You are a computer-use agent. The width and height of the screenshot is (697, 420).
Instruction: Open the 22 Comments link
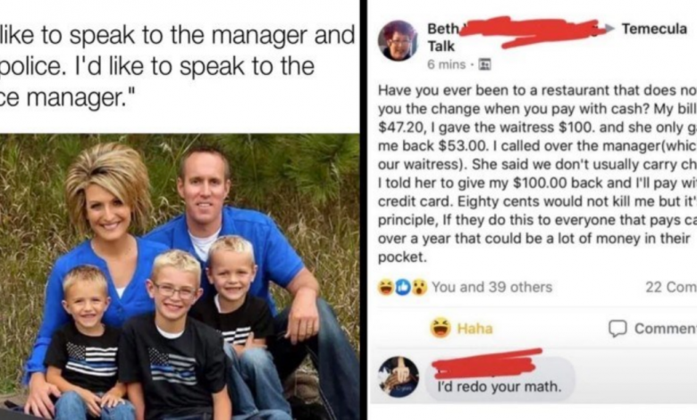(671, 287)
